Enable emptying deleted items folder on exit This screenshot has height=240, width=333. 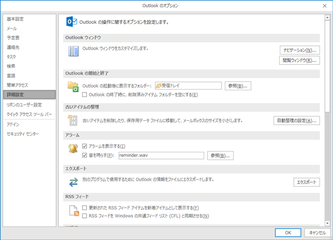[x=84, y=95]
